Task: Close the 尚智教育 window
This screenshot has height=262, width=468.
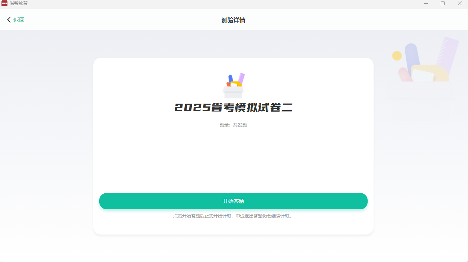Action: [x=459, y=3]
